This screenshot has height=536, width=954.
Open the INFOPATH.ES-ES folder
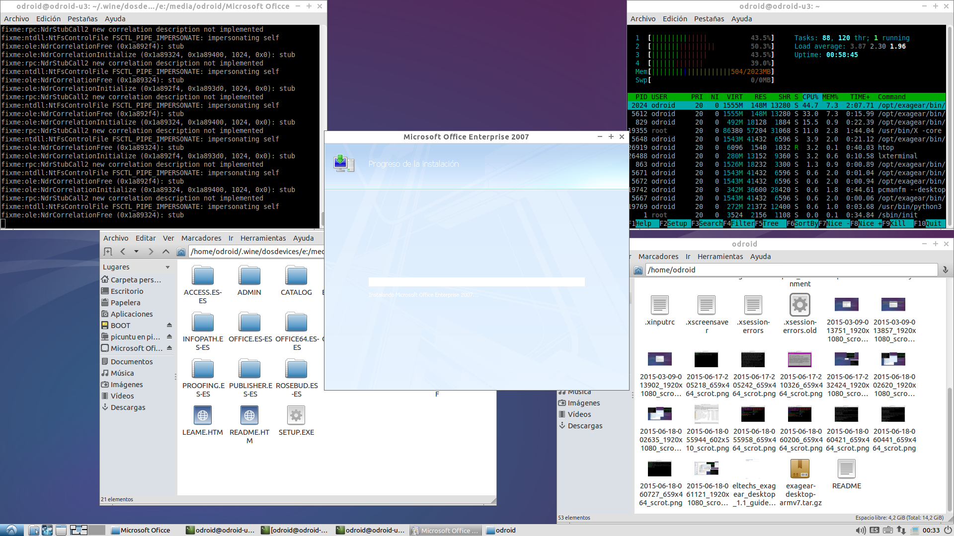click(x=203, y=331)
